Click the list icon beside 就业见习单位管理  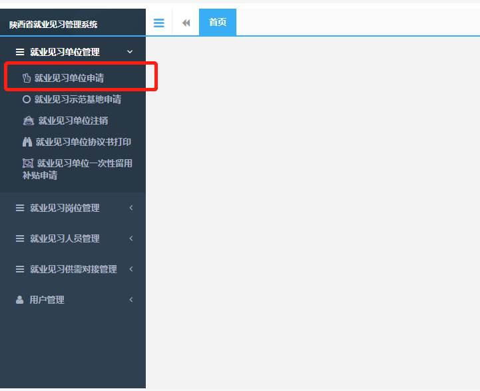tap(20, 52)
